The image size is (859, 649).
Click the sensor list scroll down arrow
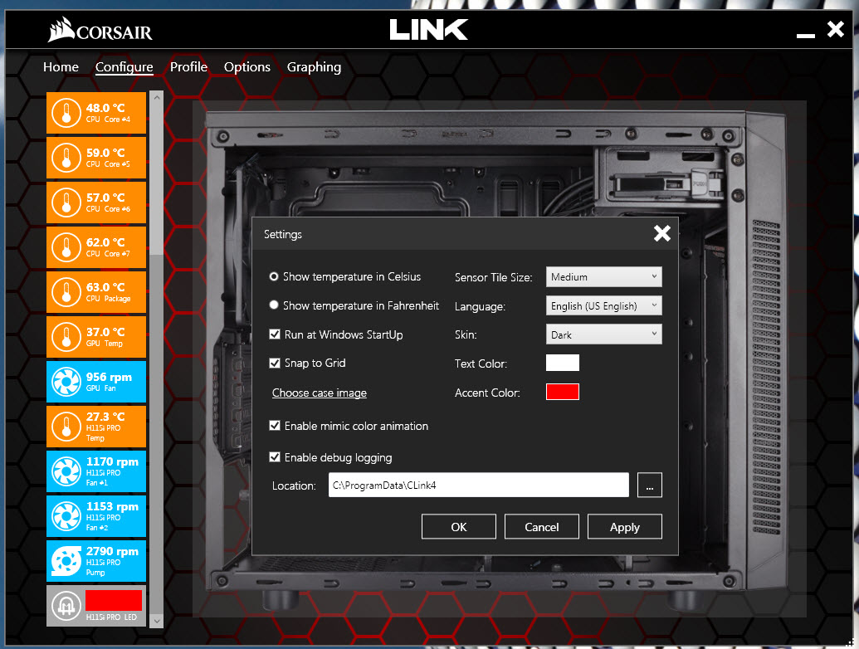157,621
